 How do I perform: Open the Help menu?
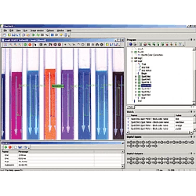69,31
